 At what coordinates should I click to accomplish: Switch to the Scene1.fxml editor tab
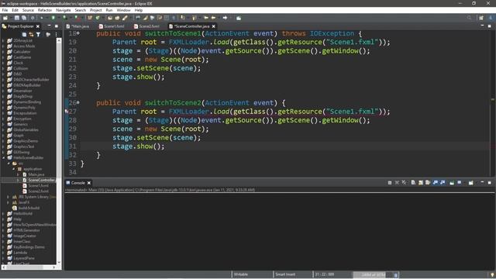(112, 26)
